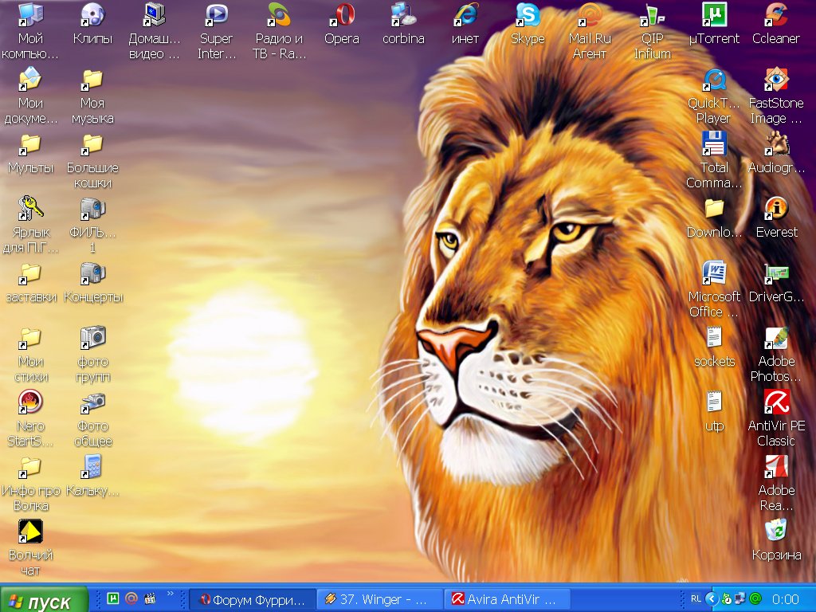Open the Радио и ТВ shortcut
The image size is (816, 612).
point(279,14)
